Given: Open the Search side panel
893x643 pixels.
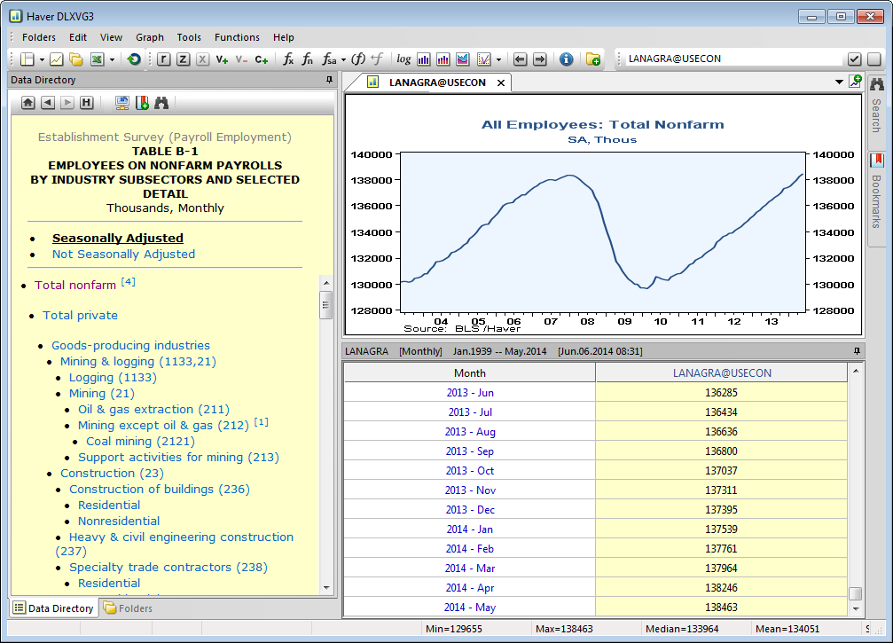Looking at the screenshot, I should (x=876, y=106).
